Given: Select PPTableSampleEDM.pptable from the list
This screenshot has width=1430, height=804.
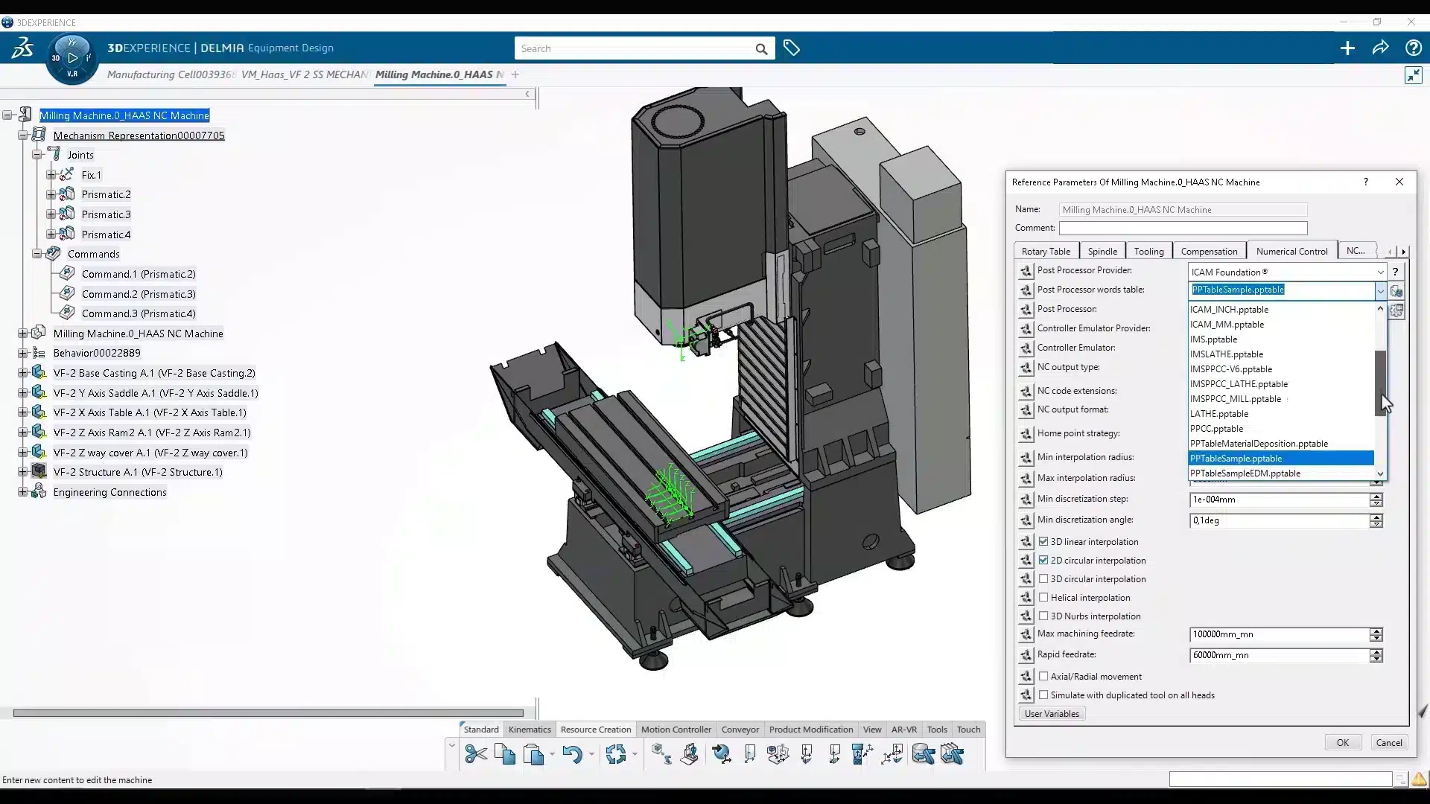Looking at the screenshot, I should [x=1244, y=473].
